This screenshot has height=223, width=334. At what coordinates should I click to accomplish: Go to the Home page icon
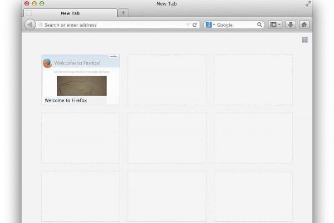pos(304,25)
